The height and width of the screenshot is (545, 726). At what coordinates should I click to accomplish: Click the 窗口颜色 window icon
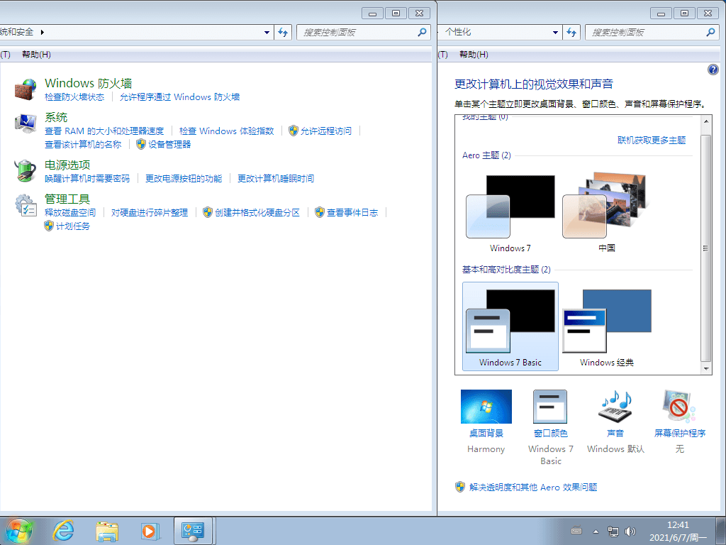coord(550,406)
